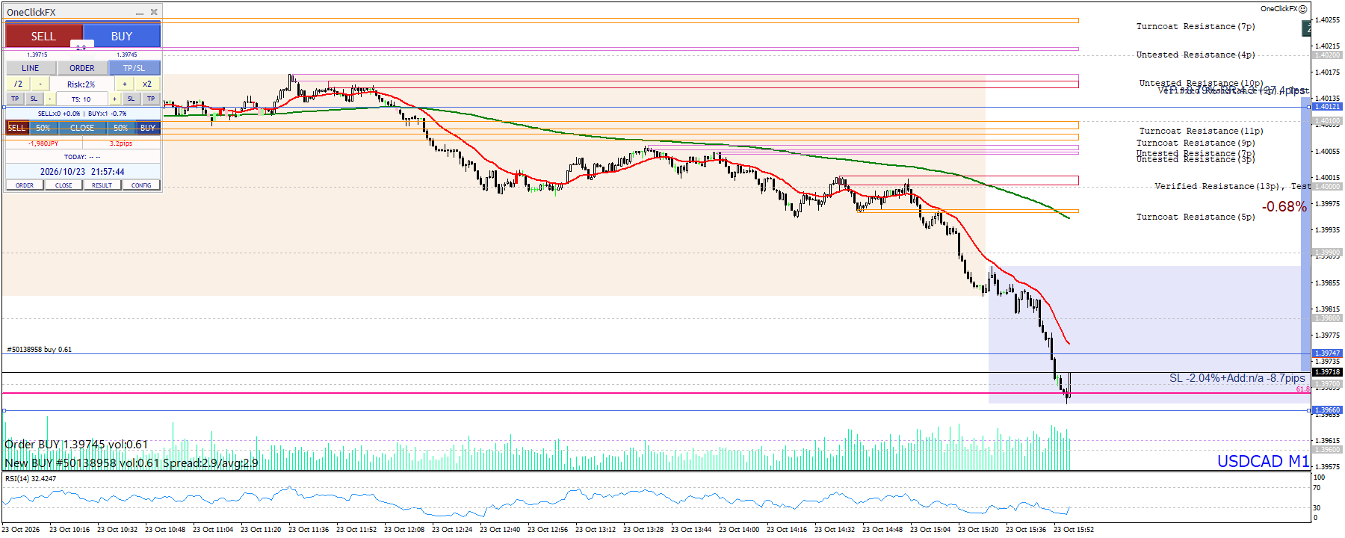Open the CONFIG tab at panel bottom
This screenshot has width=1345, height=538.
141,185
